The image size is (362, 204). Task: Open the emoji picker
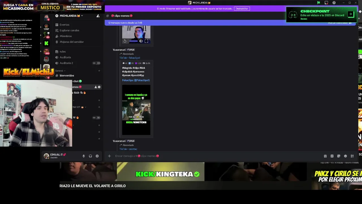(x=345, y=156)
